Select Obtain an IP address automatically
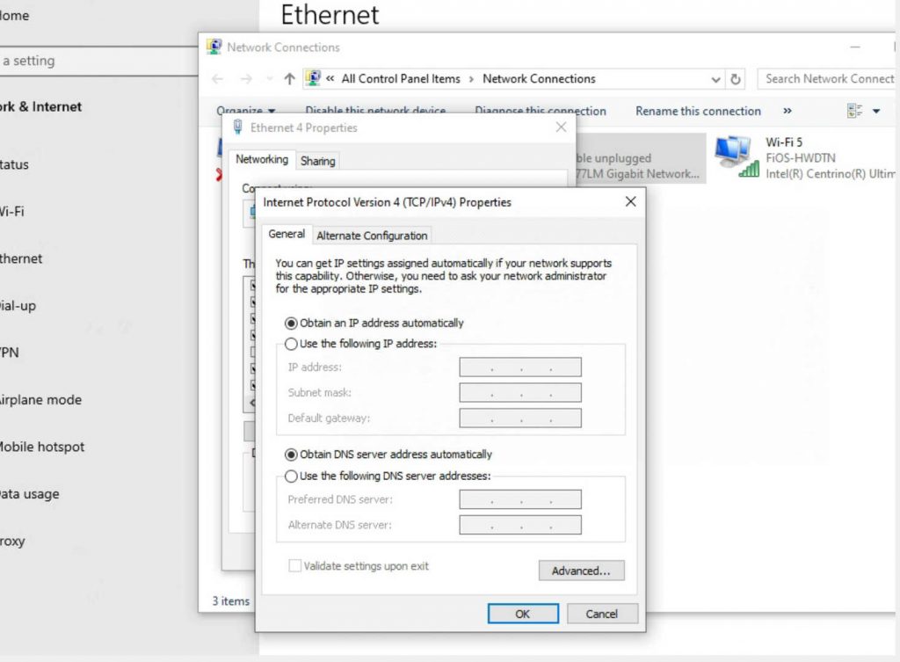 click(x=291, y=323)
